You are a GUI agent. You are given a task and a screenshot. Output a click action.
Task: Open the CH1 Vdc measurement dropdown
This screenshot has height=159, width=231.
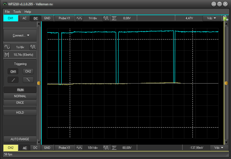tap(211, 18)
